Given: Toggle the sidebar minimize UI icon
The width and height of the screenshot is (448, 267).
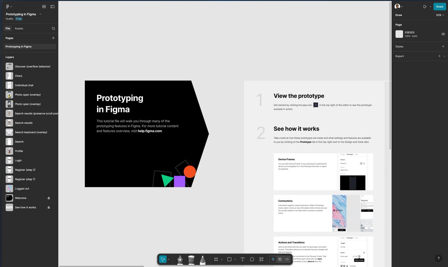Looking at the screenshot, I should click(x=53, y=6).
